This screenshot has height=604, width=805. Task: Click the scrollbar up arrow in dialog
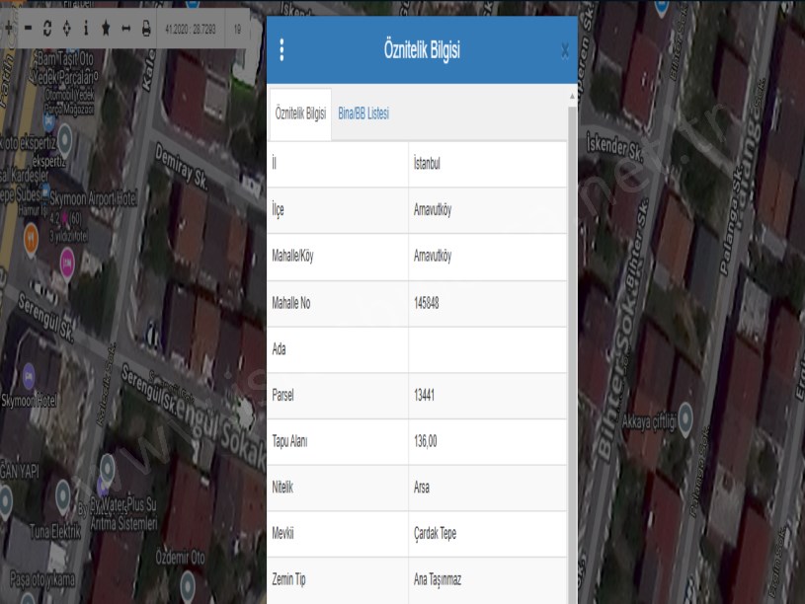572,99
